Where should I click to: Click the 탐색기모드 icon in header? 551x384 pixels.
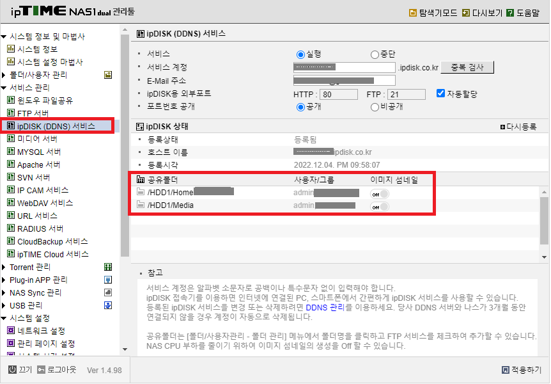pyautogui.click(x=413, y=13)
